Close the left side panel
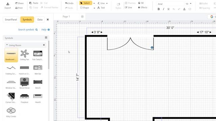This screenshot has height=121, width=216. click(x=48, y=19)
